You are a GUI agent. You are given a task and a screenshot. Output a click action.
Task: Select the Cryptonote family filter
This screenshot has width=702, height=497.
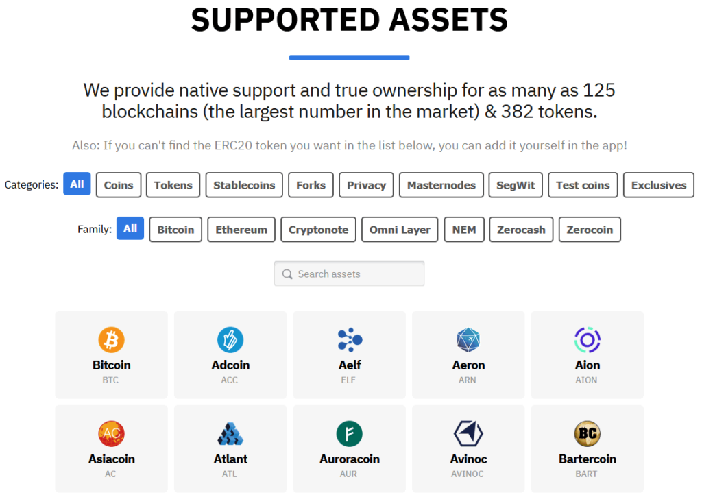click(318, 229)
